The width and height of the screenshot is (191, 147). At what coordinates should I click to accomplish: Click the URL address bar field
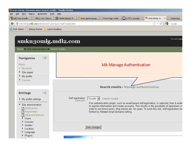tap(85, 24)
